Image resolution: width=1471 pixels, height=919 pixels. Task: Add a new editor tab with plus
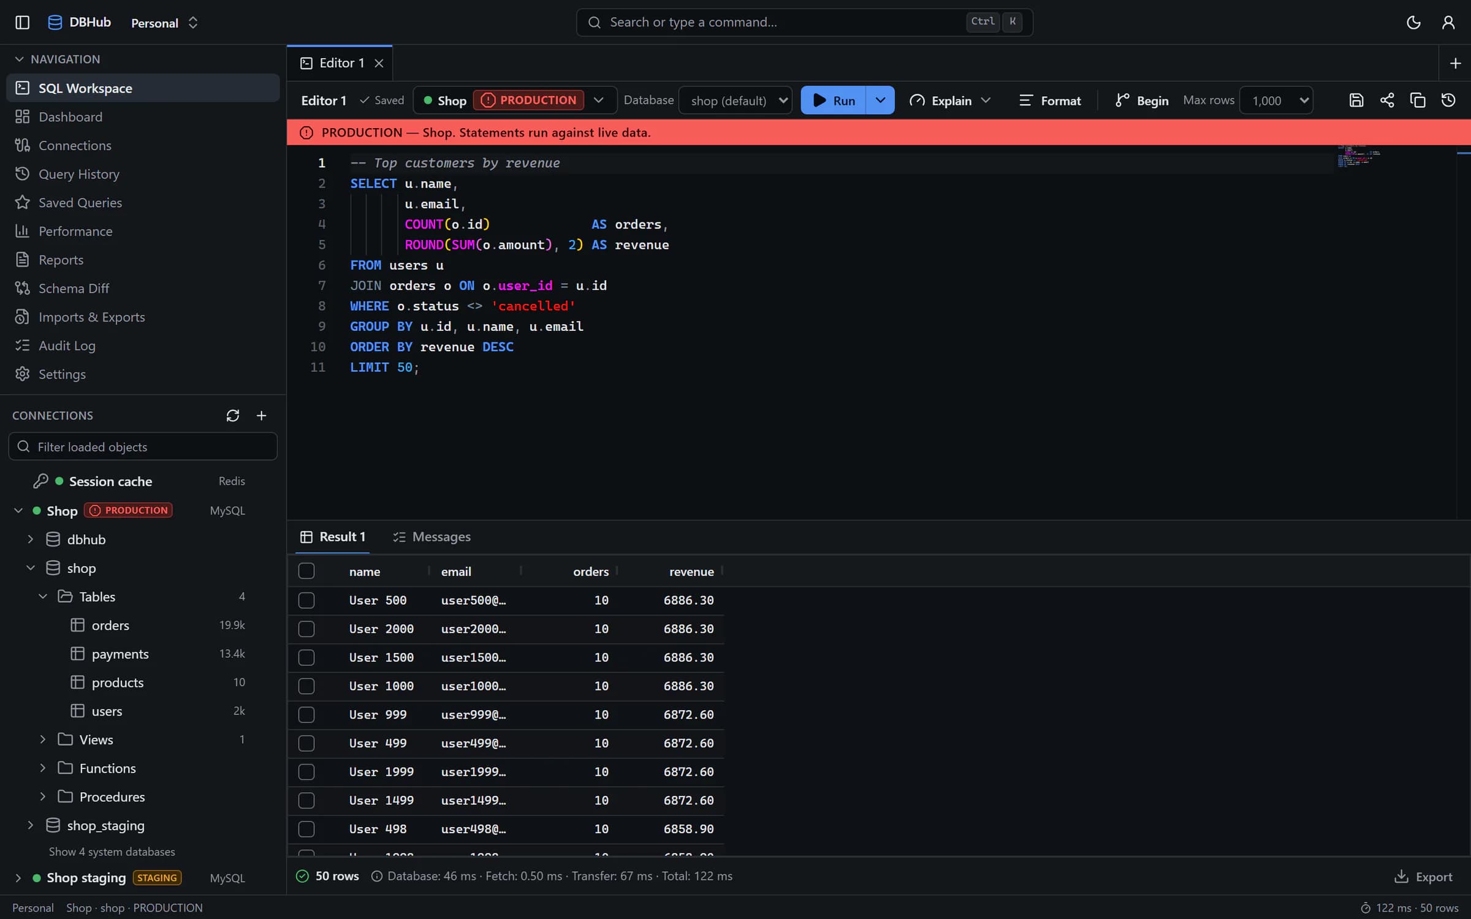[1455, 63]
